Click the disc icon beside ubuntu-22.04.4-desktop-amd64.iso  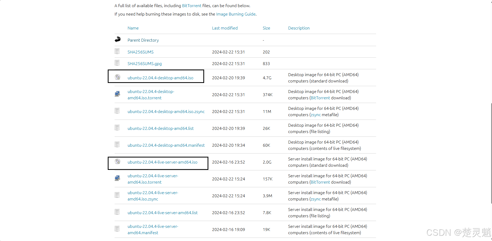118,77
